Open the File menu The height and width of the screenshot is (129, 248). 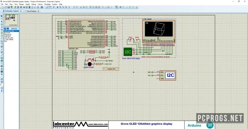click(2, 4)
